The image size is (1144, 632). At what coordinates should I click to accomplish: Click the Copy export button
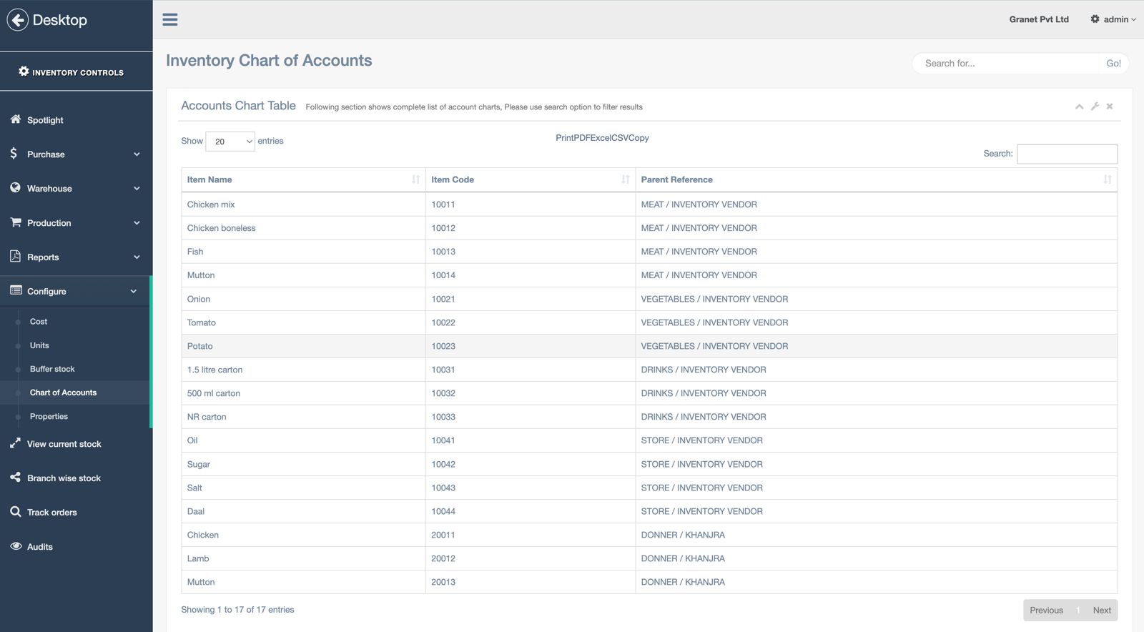[639, 138]
